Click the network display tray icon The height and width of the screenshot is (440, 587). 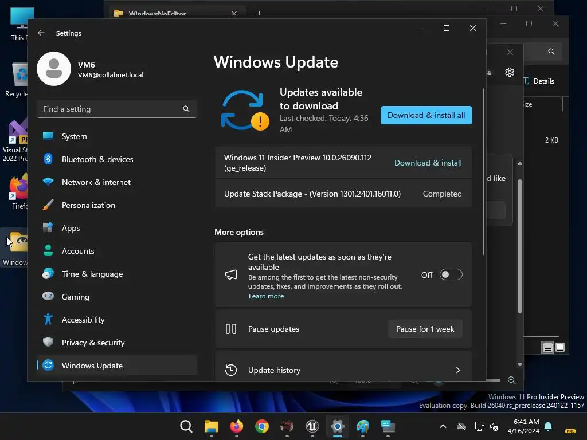pos(479,426)
